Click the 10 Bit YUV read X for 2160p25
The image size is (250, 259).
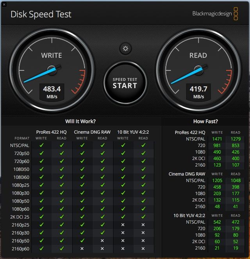[x=143, y=225]
